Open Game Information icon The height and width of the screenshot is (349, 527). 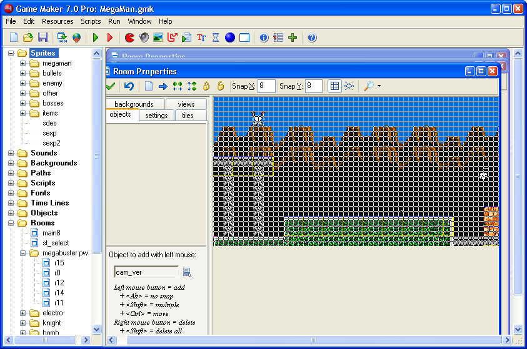pos(264,37)
